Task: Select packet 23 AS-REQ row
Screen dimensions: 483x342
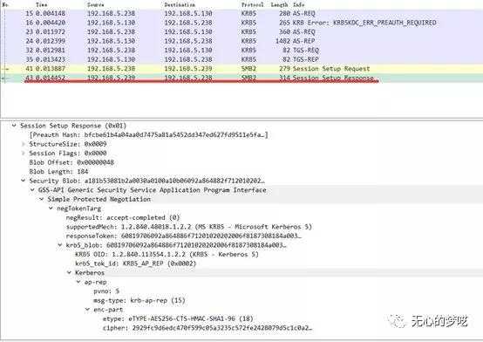Action: [241, 31]
